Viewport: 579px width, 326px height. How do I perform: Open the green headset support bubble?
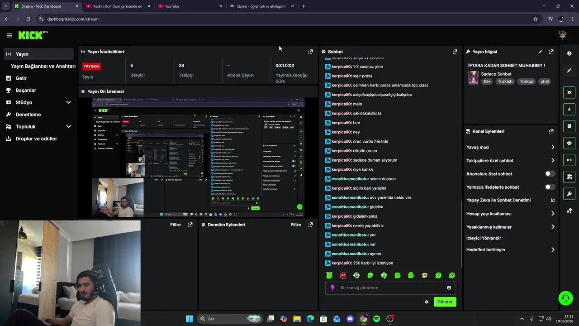[565, 298]
